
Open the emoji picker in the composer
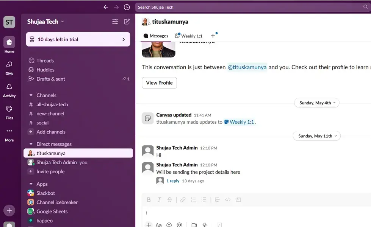(169, 225)
